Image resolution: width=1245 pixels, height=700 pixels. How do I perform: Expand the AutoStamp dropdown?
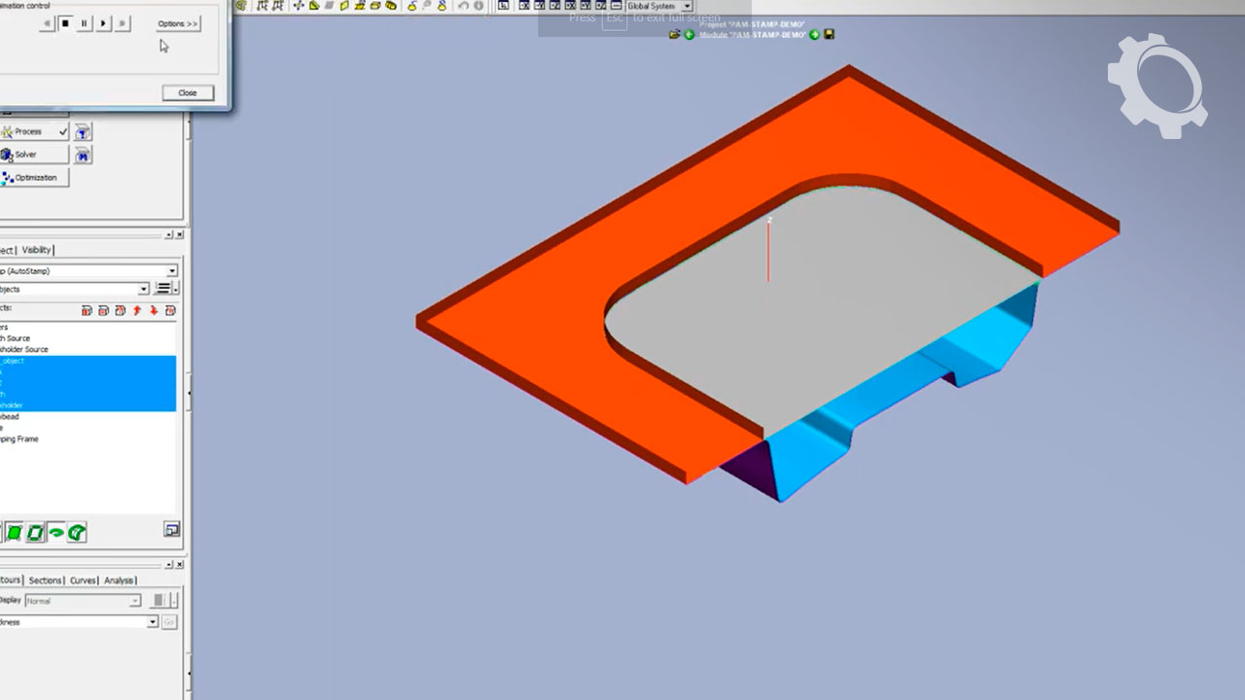[x=172, y=271]
